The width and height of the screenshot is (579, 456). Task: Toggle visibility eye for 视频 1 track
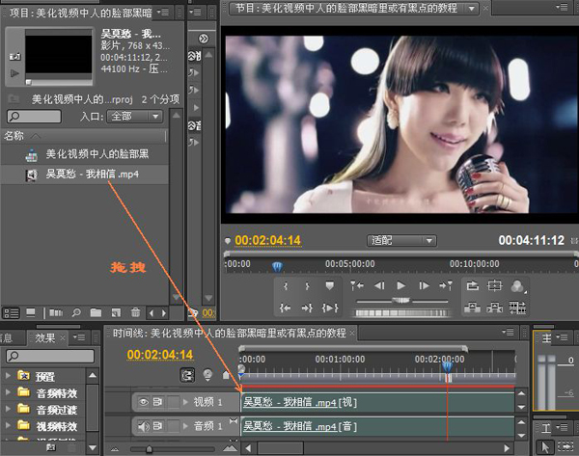coord(144,402)
